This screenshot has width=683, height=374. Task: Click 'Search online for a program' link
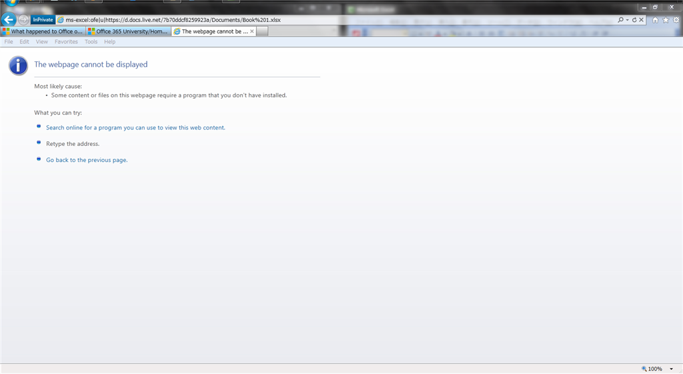point(135,127)
